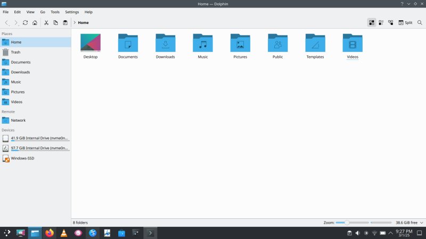Go to Home via toolbar house icon
The width and height of the screenshot is (426, 239).
35,23
